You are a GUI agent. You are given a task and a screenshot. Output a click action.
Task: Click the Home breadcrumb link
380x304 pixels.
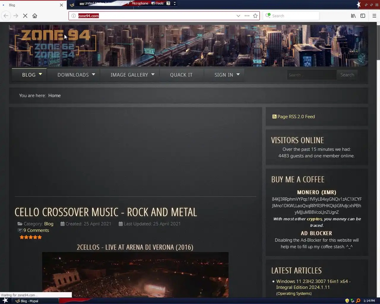point(54,96)
